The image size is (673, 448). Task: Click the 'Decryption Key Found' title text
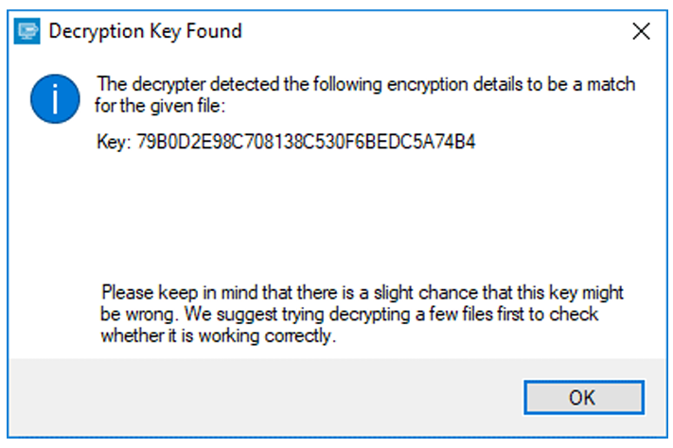tap(145, 31)
